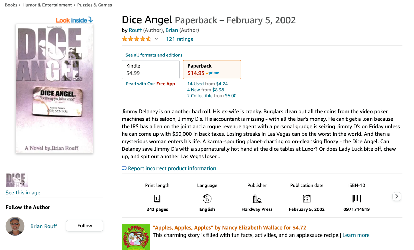Image resolution: width=414 pixels, height=250 pixels.
Task: Click the Print length page icon
Action: point(157,198)
